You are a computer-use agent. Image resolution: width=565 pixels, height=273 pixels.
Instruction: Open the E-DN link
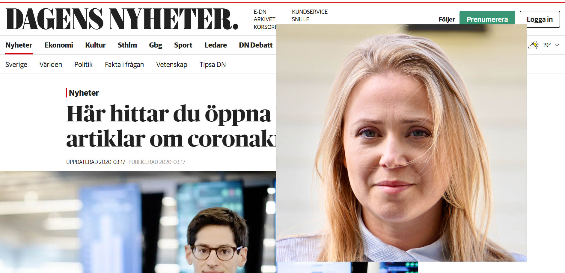click(x=260, y=12)
